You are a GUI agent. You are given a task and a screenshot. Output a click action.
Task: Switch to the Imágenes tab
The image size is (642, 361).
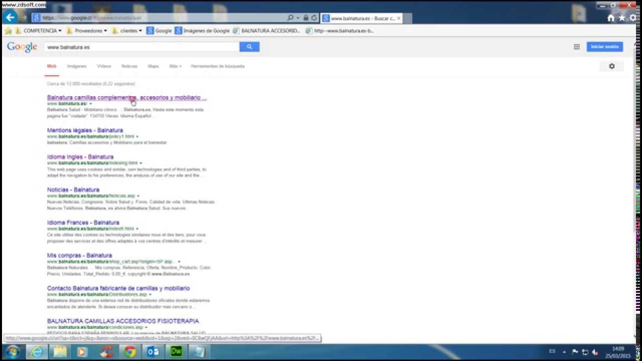[77, 66]
